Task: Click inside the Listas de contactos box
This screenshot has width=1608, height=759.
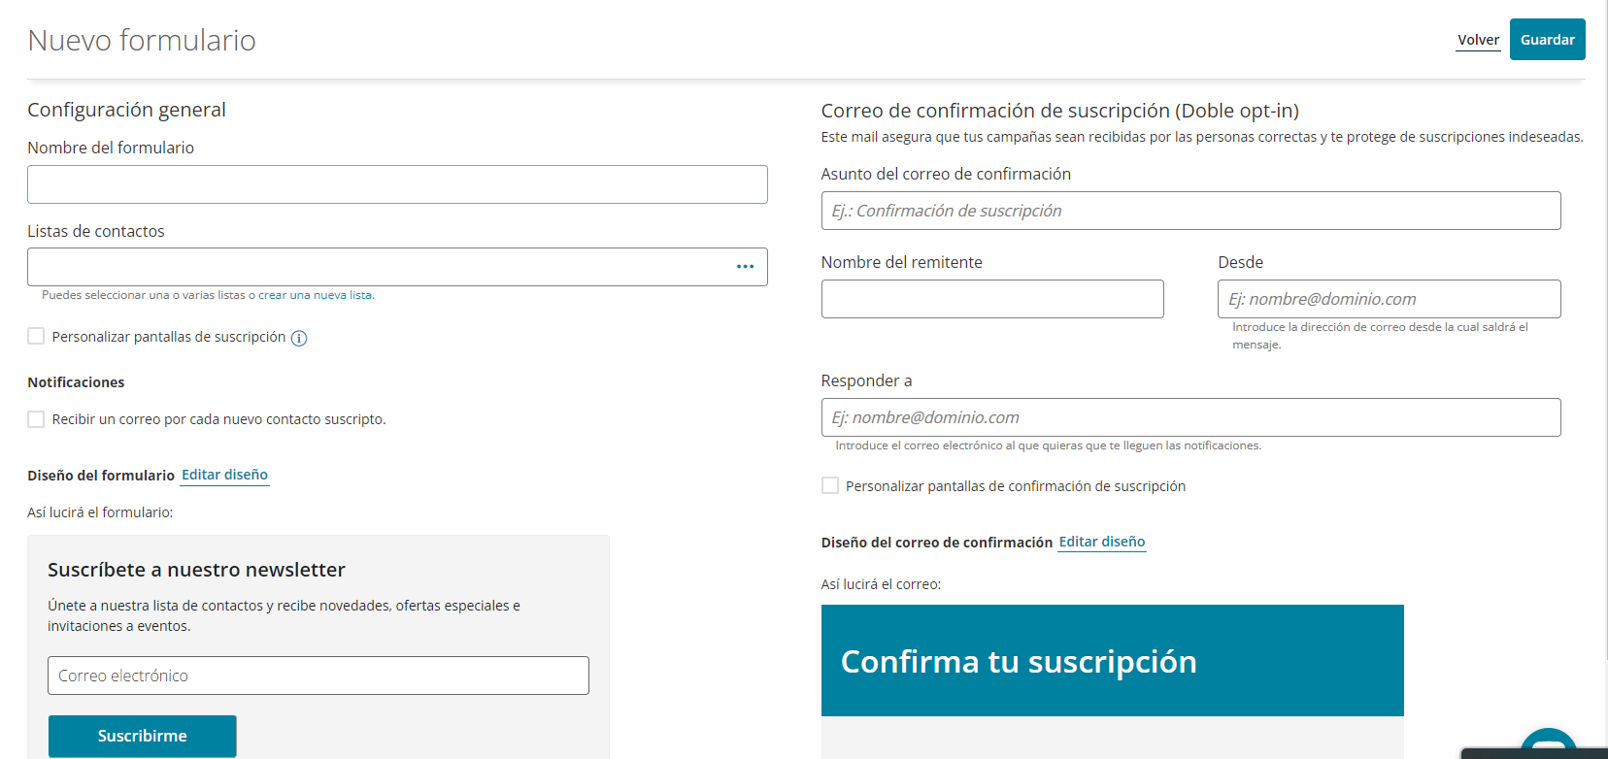Action: pos(379,267)
